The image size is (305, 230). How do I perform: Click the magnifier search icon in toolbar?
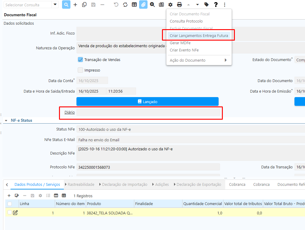(66, 5)
